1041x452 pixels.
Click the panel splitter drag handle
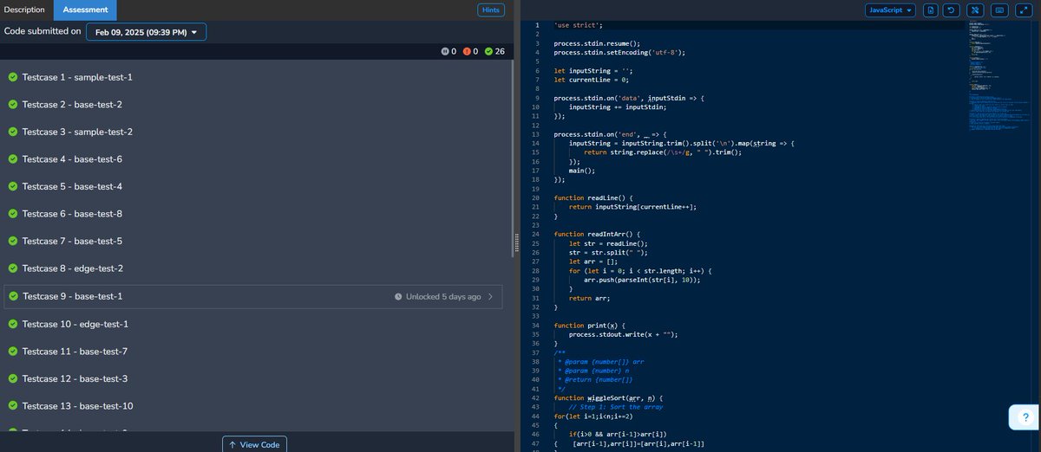coord(518,244)
